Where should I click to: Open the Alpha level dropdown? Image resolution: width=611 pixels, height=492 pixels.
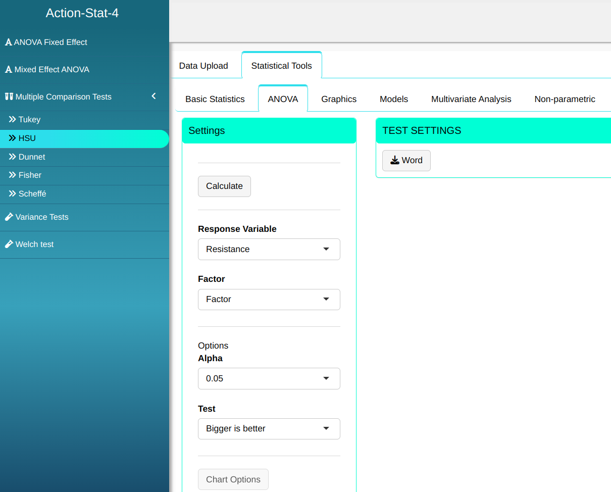[x=269, y=379]
